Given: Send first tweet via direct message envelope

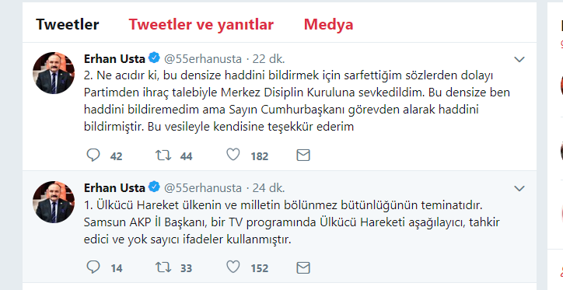Looking at the screenshot, I should coord(303,155).
